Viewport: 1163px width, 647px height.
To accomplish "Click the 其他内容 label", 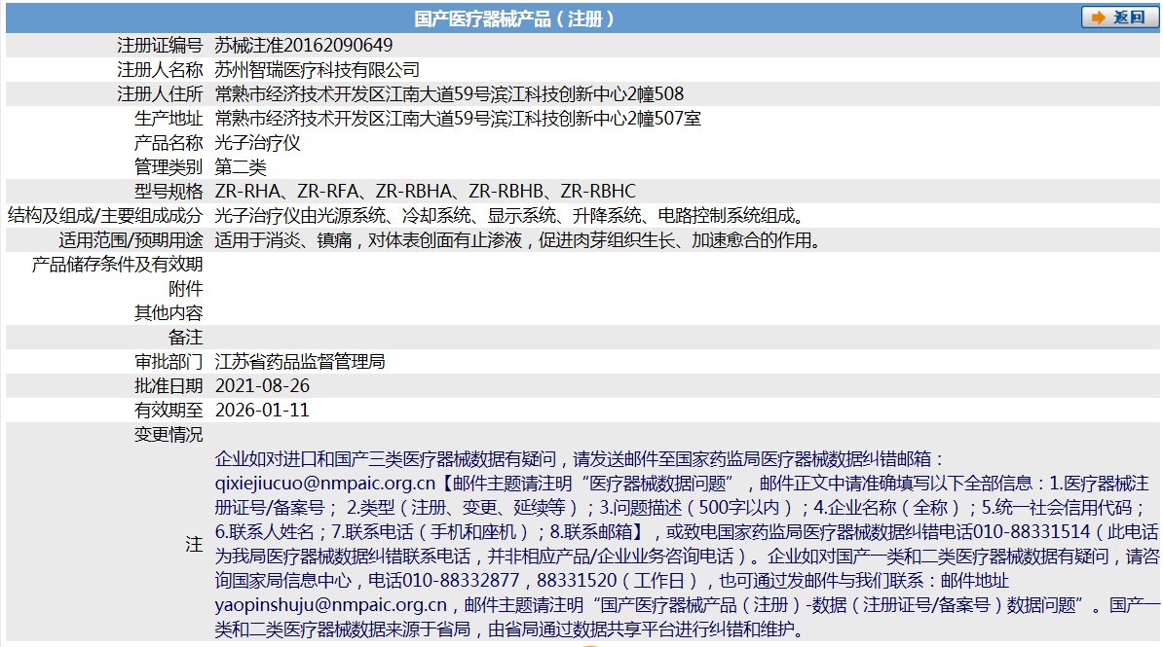I will tap(169, 312).
